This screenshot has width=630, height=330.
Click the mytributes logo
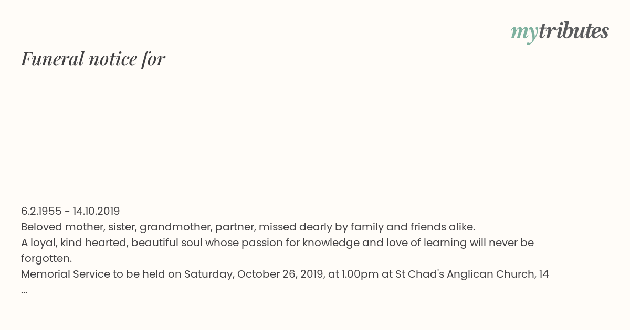(x=560, y=31)
